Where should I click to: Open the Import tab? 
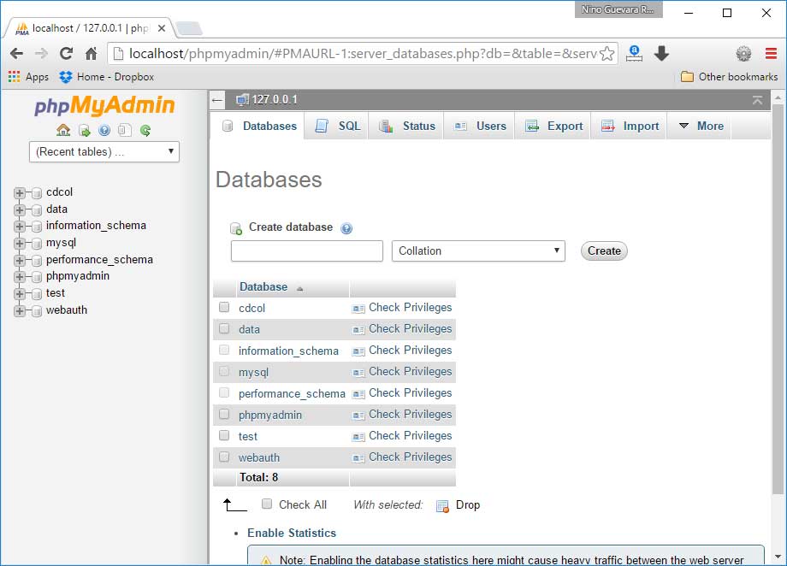pyautogui.click(x=630, y=126)
